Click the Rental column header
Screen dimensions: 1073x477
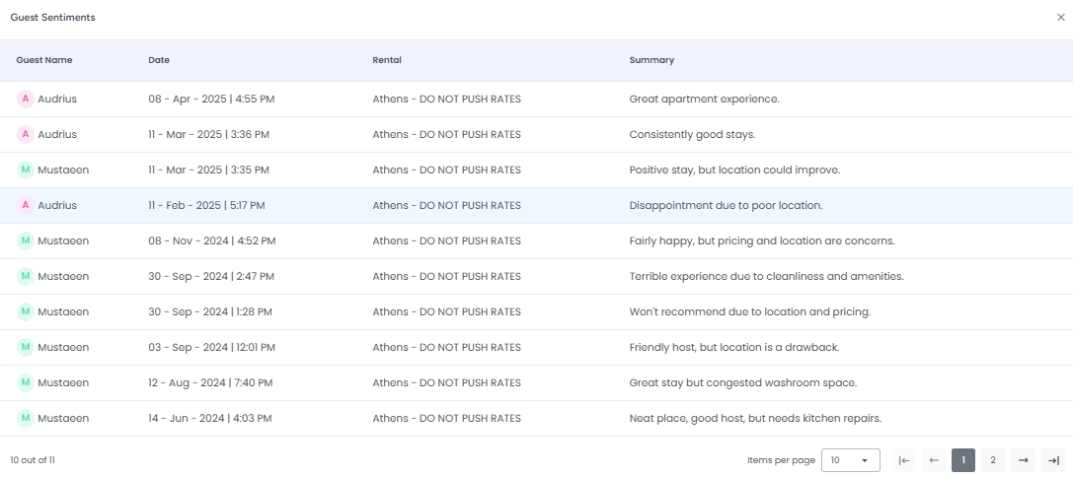pyautogui.click(x=387, y=60)
